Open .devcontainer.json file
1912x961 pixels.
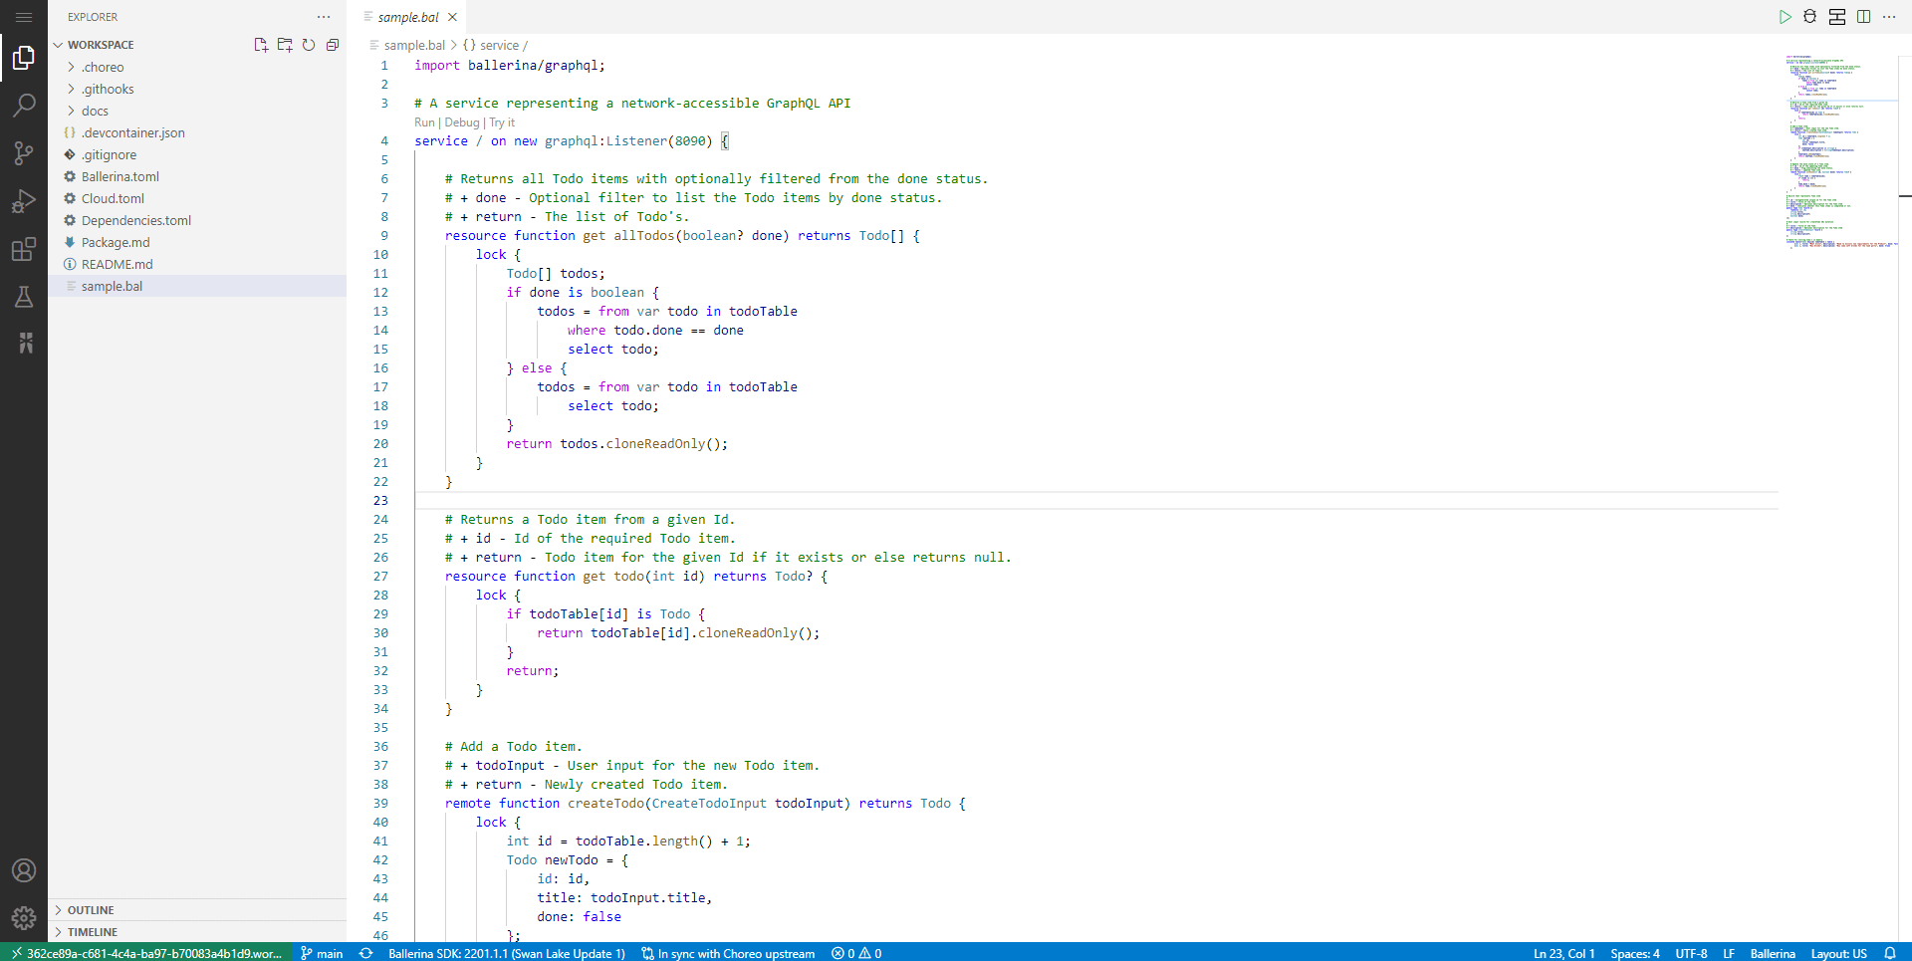click(197, 132)
